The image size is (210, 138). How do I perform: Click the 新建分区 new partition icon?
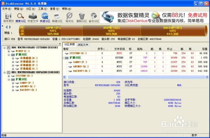coord(57,17)
